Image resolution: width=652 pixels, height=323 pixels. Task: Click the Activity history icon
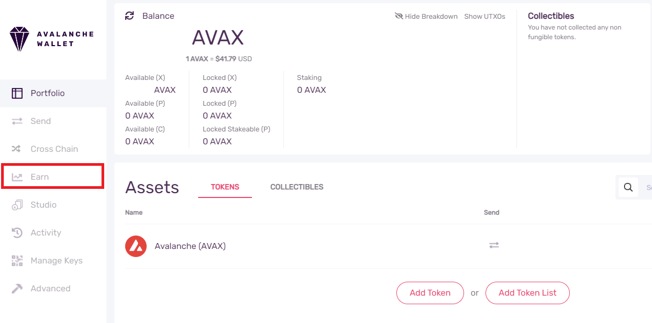coord(17,233)
